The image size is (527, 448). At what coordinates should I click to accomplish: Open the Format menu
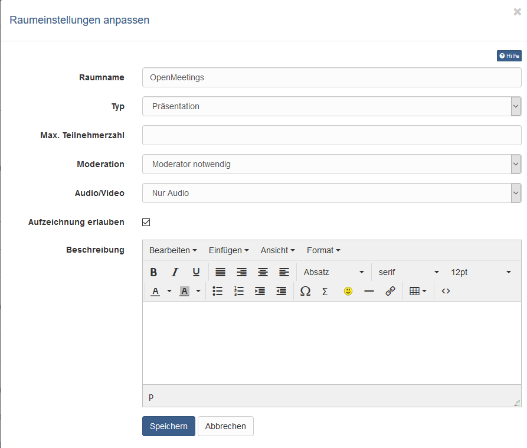(323, 250)
